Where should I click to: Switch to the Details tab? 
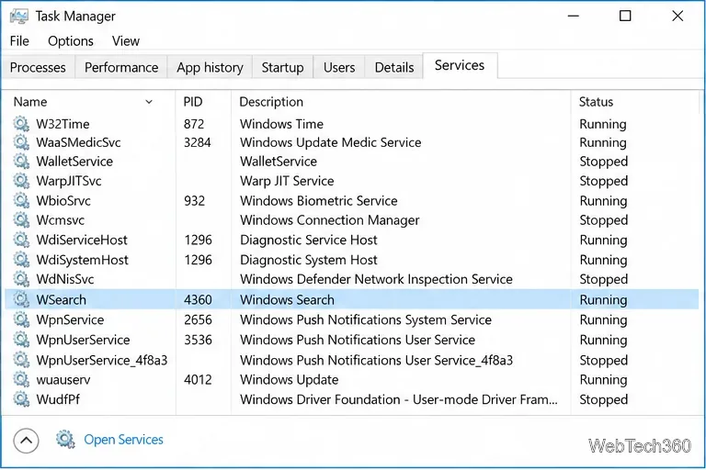394,67
